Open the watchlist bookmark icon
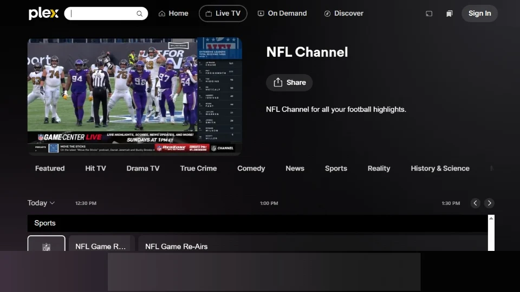The image size is (520, 292). [449, 14]
